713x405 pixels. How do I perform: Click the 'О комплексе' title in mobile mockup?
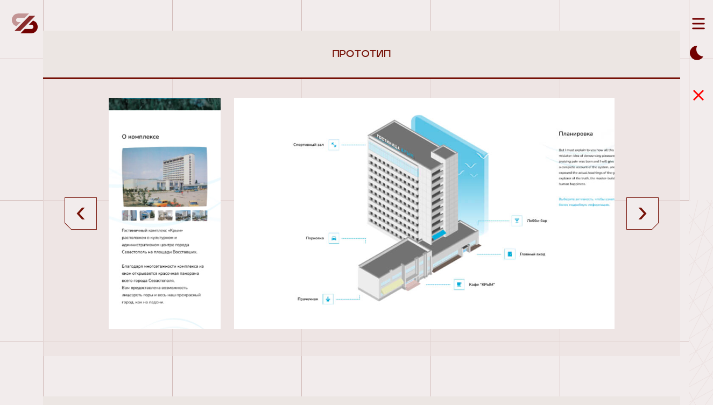point(140,137)
